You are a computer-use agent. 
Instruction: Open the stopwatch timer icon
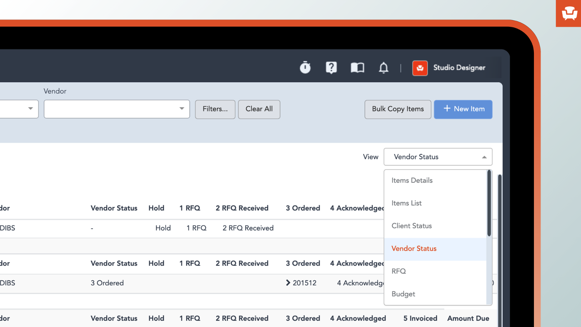pos(305,68)
